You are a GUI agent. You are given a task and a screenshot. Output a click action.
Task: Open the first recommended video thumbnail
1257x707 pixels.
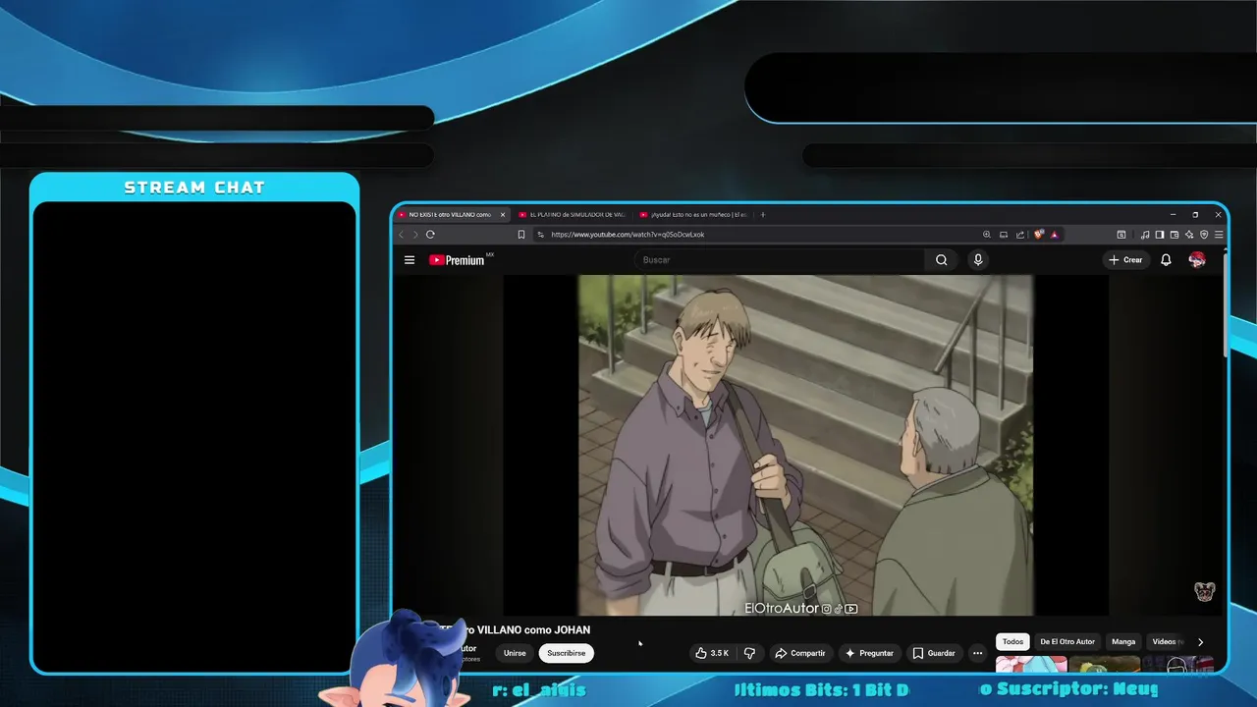(x=1031, y=666)
